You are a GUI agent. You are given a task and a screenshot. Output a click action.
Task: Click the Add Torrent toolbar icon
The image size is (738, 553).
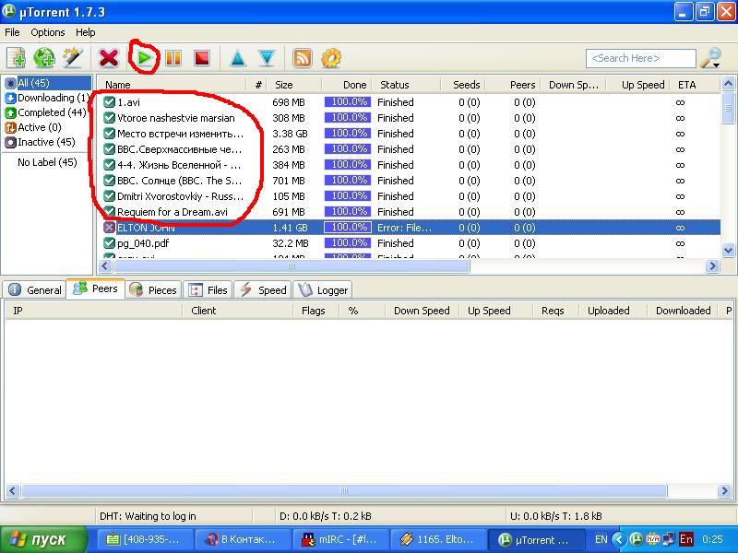tap(16, 58)
